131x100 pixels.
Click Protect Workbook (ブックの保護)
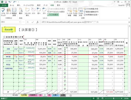(75, 12)
